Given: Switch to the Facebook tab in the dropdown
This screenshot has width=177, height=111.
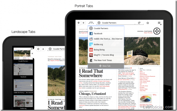Looking at the screenshot, I should coord(106,34).
